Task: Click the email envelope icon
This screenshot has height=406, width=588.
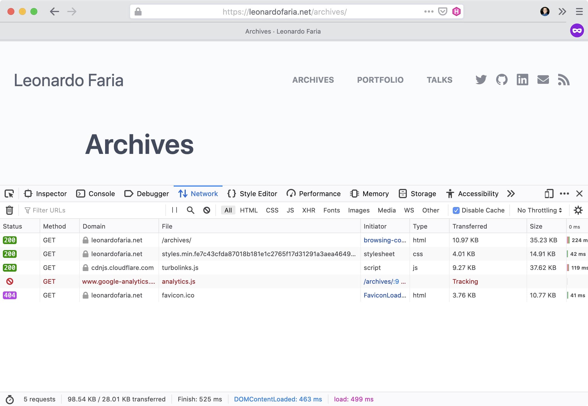Action: click(x=543, y=80)
